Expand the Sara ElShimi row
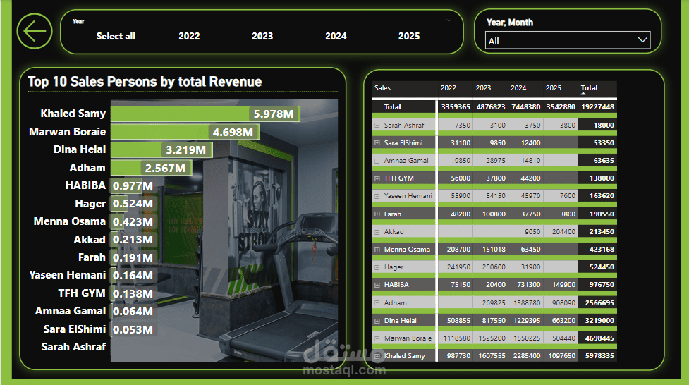Image resolution: width=689 pixels, height=385 pixels. [x=377, y=143]
